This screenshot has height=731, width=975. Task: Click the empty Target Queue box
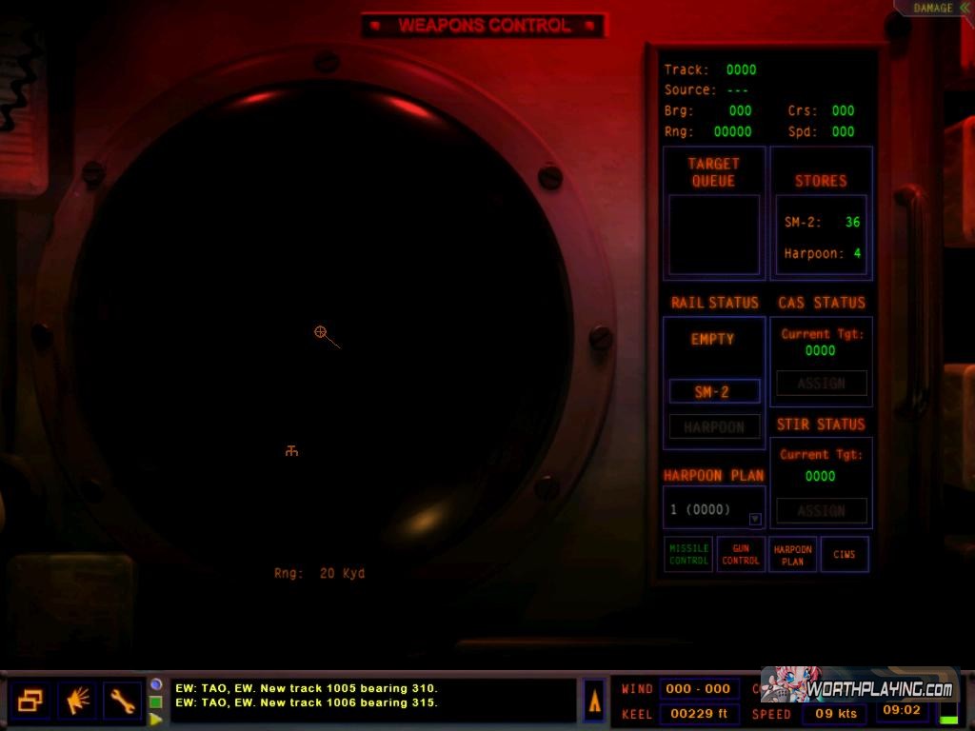click(x=714, y=234)
